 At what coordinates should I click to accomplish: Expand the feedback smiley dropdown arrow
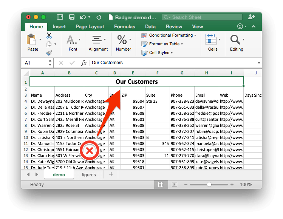(x=246, y=26)
